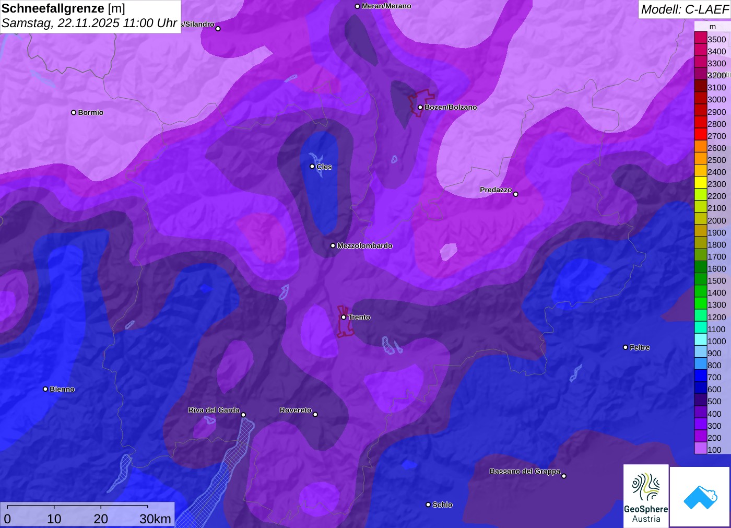Select the Bozen/Bolzano city label
731x528 pixels.
tap(451, 107)
